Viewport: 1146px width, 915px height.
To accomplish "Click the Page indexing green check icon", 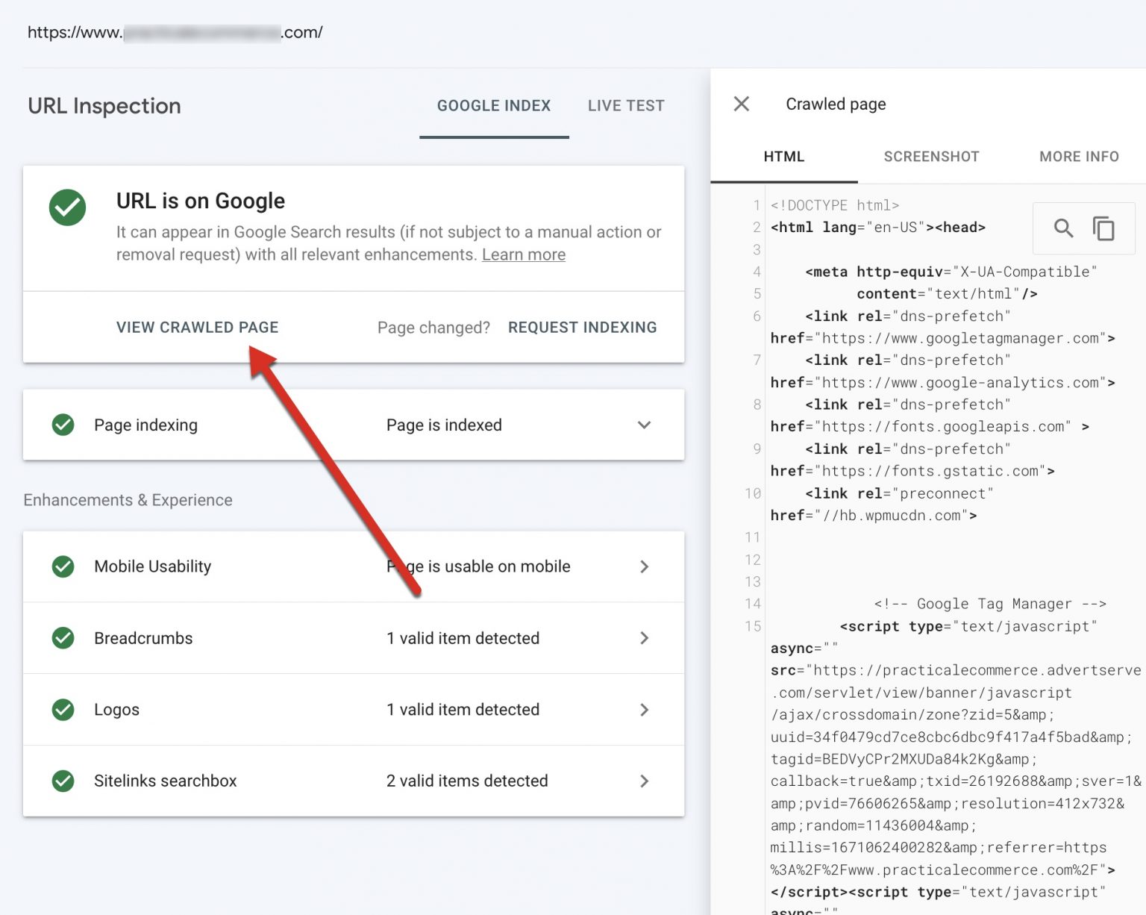I will click(x=63, y=425).
